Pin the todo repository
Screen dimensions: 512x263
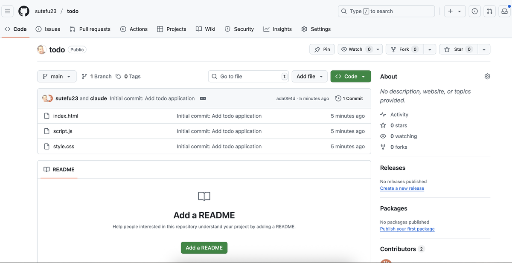point(322,49)
